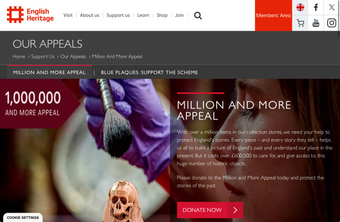Click the Join link
The width and height of the screenshot is (340, 222).
tap(179, 15)
